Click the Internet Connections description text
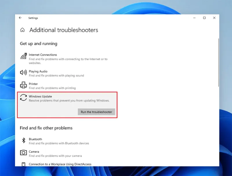The height and width of the screenshot is (176, 232). pyautogui.click(x=68, y=61)
